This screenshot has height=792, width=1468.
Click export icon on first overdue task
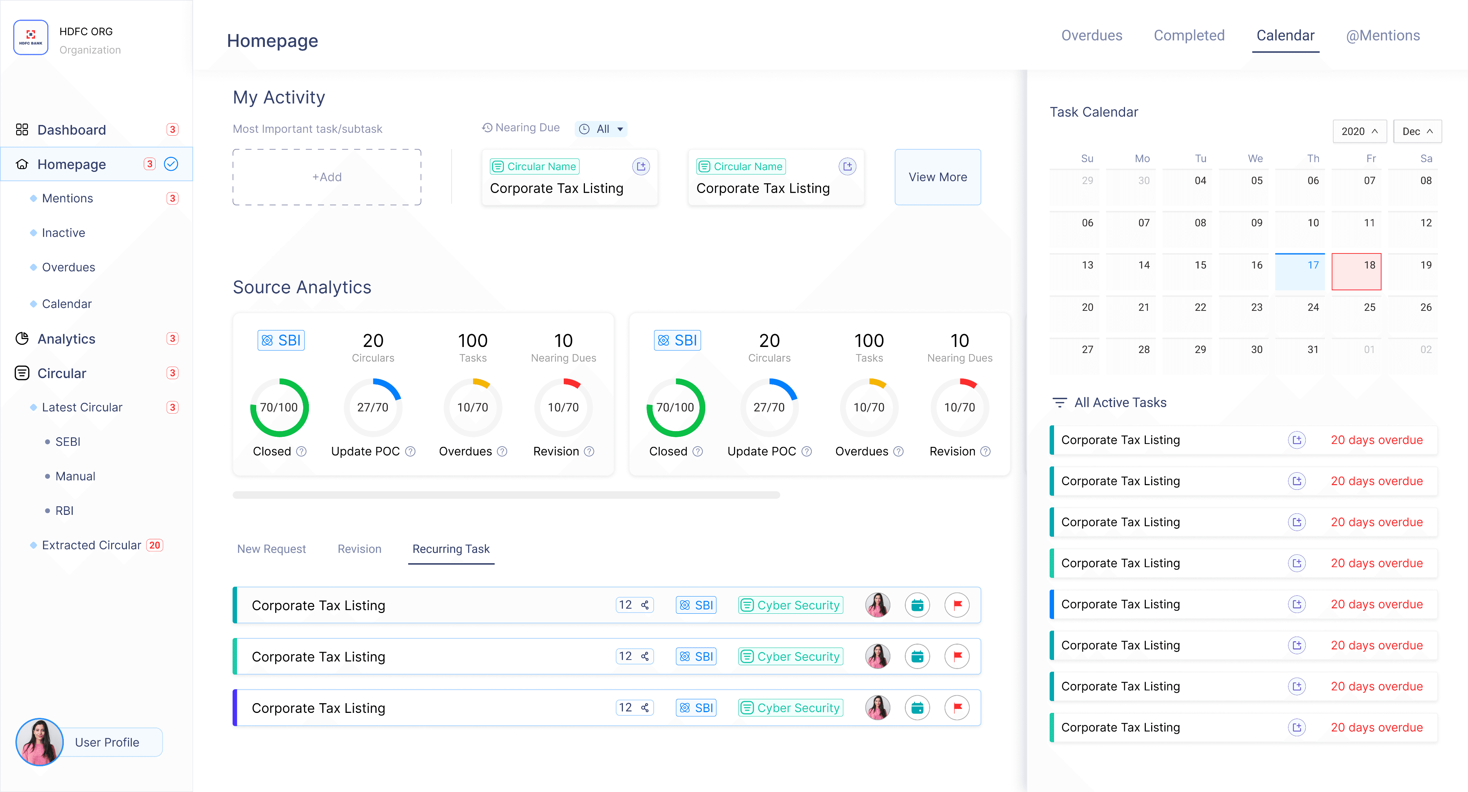click(1296, 440)
